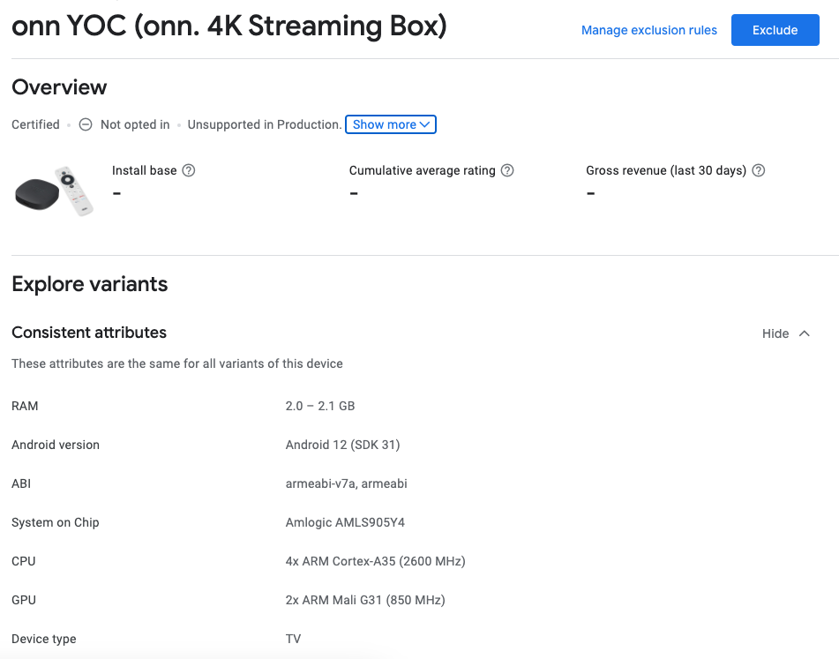Click the Certified status text
This screenshot has height=659, width=839.
[x=35, y=124]
